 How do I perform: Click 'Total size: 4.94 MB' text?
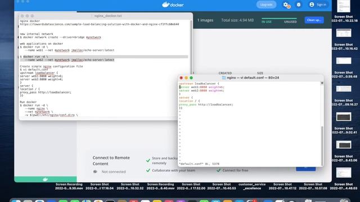tap(237, 20)
